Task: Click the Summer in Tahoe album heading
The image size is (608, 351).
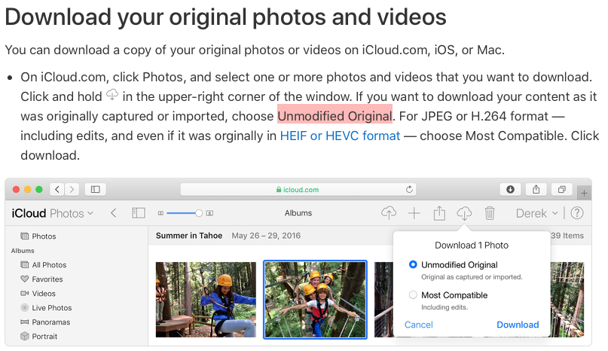Action: point(189,236)
